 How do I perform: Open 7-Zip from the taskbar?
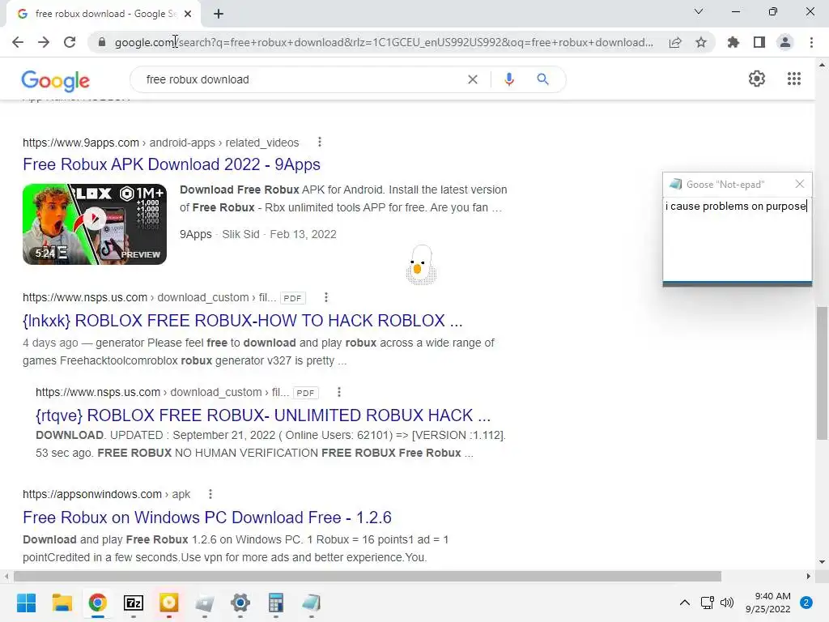tap(134, 603)
